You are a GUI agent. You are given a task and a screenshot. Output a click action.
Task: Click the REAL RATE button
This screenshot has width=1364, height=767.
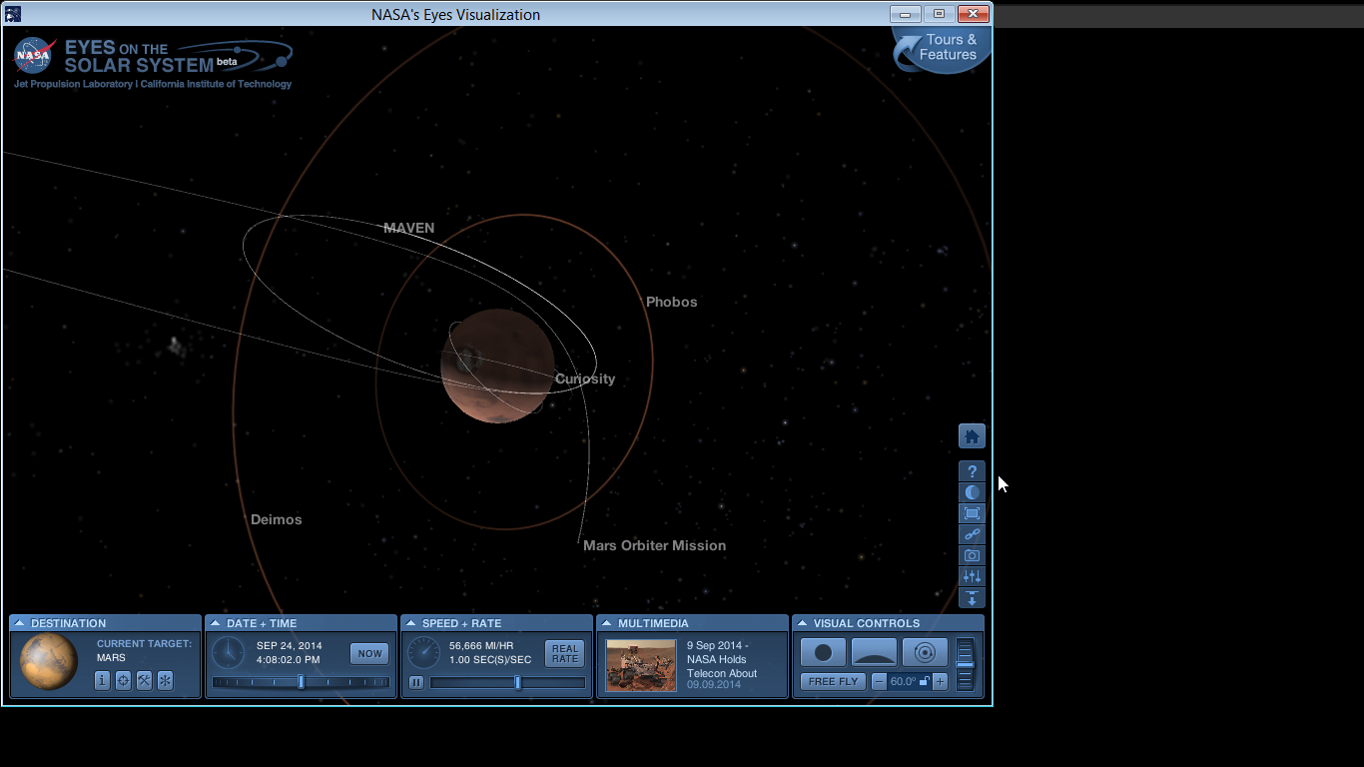(x=565, y=654)
